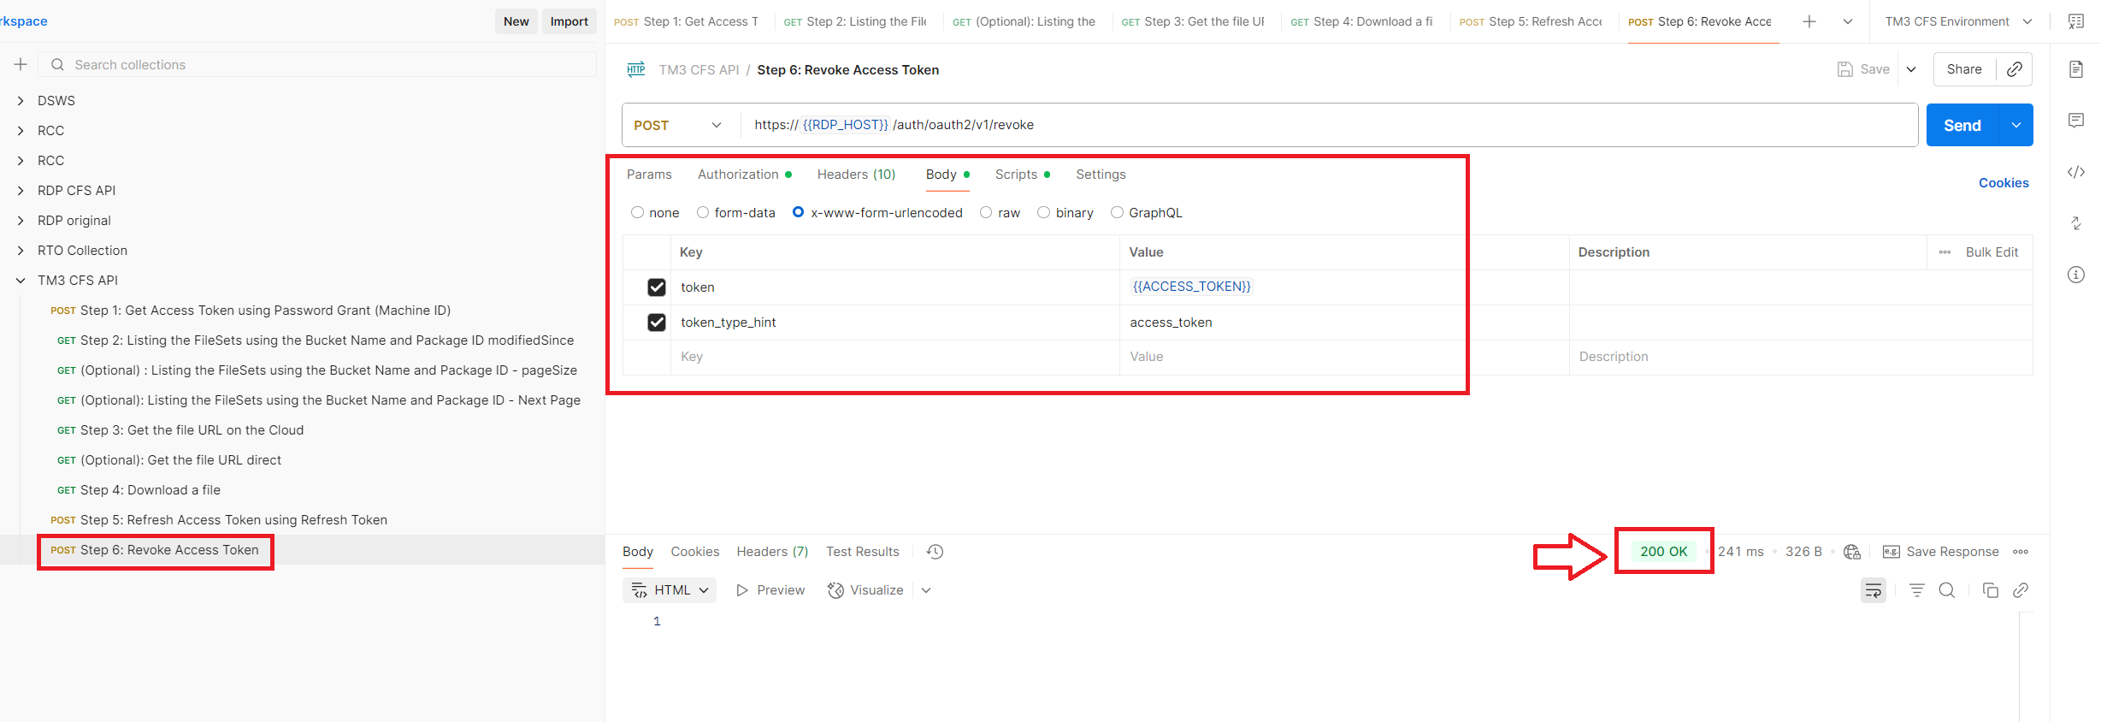Click the Cookies link

coord(2003,183)
